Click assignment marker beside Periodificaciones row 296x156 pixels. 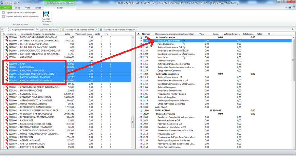click(184, 44)
